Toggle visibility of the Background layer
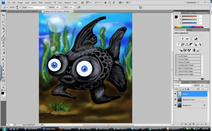This screenshot has height=131, width=212. (176, 105)
